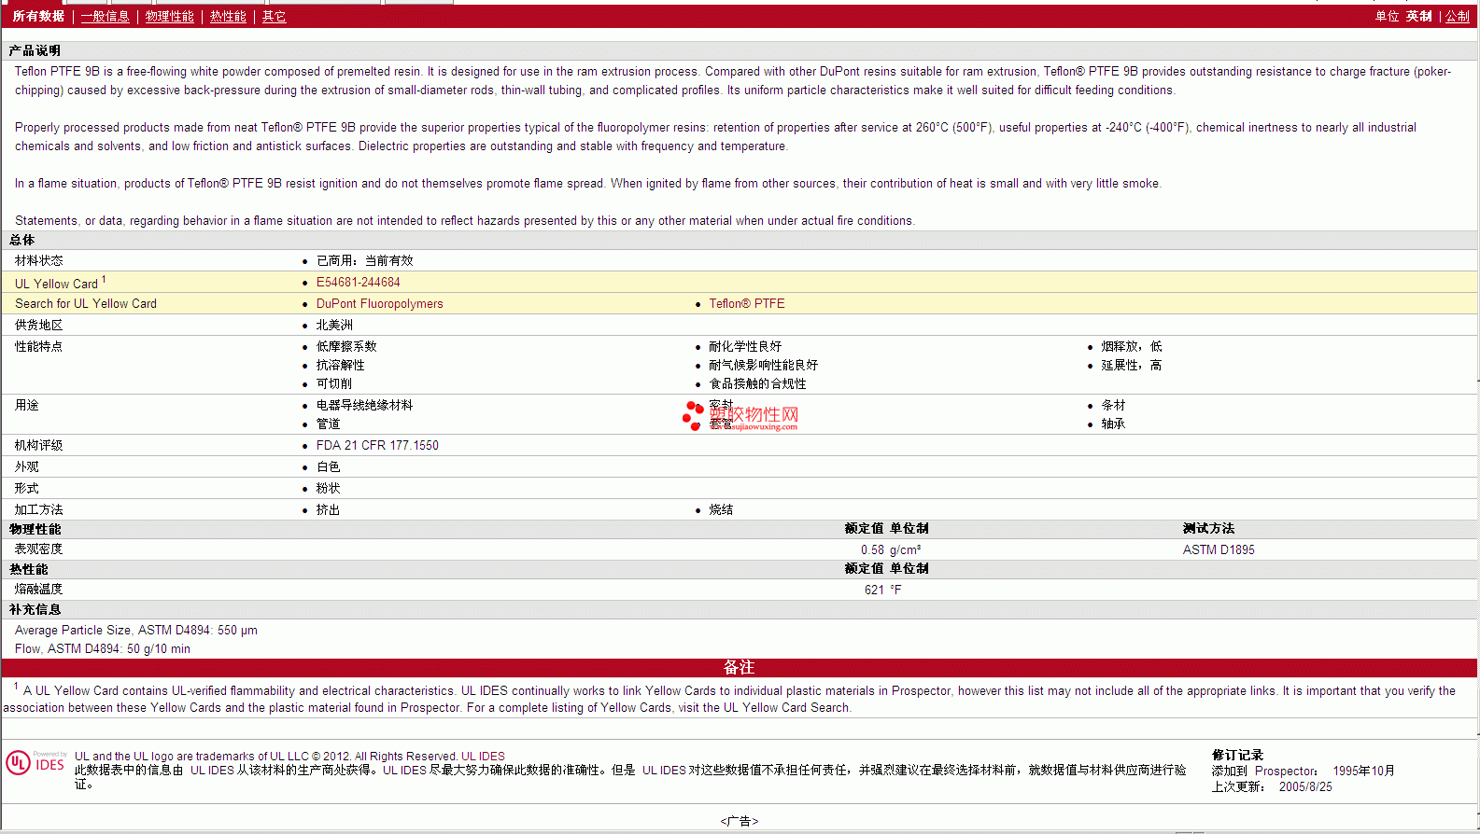Select the 挤出 processing method
Image resolution: width=1480 pixels, height=834 pixels.
(329, 510)
